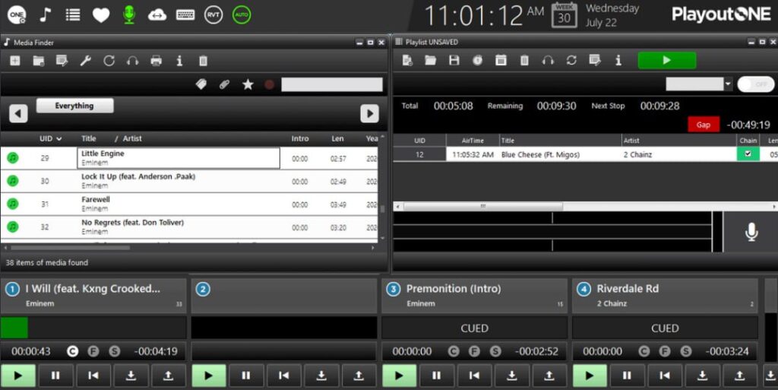Screen dimensions: 778x390
Task: Click the headphones preview icon in Media Finder
Action: point(132,61)
